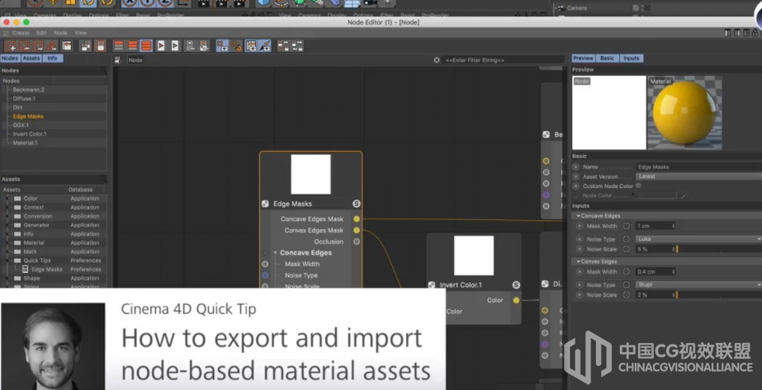The height and width of the screenshot is (390, 762).
Task: Expand the Color folder in Assets list
Action: (x=7, y=199)
